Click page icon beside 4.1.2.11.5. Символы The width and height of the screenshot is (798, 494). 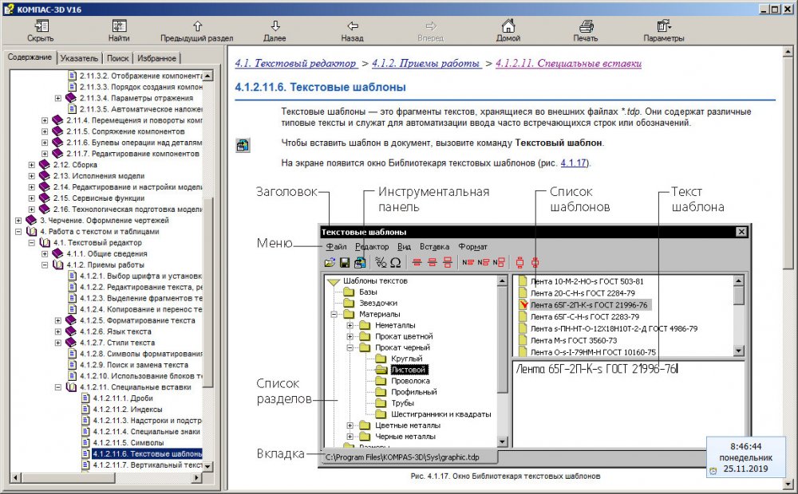[x=86, y=443]
